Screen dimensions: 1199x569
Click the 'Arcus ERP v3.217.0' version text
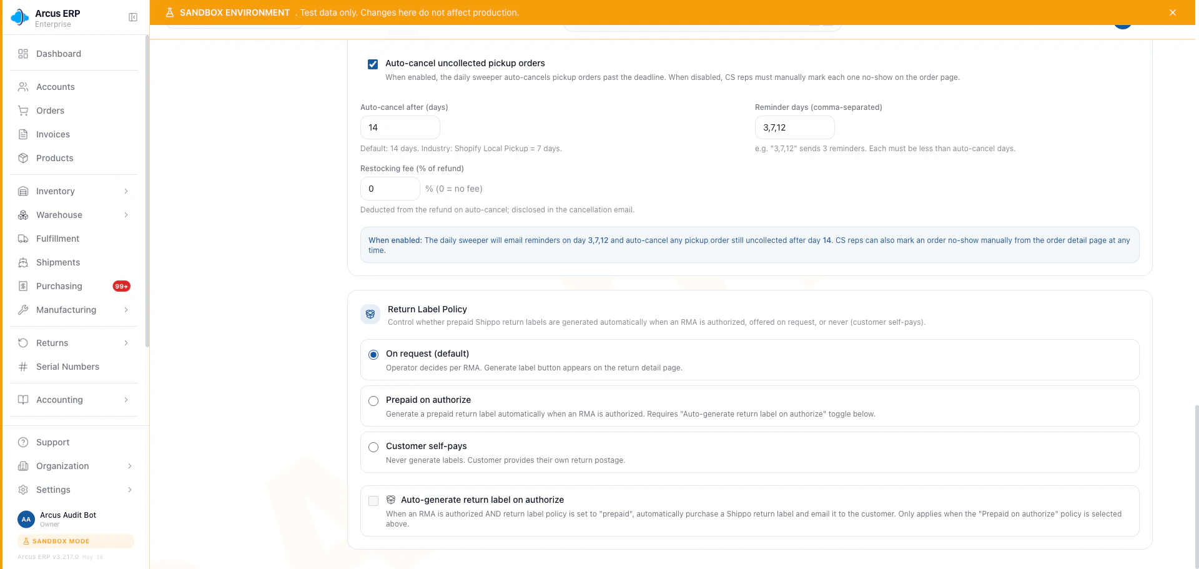coord(48,557)
